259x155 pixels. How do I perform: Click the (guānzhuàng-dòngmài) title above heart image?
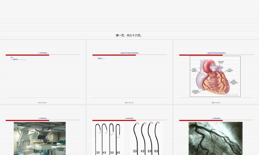[216, 53]
